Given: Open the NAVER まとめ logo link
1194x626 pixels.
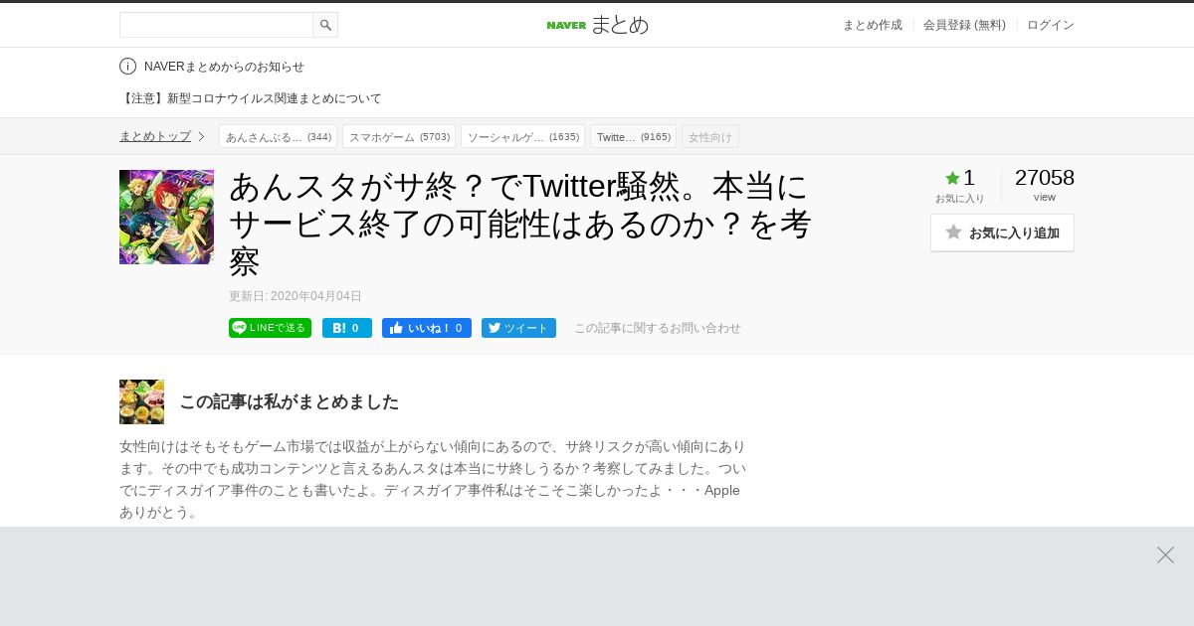Looking at the screenshot, I should (597, 25).
